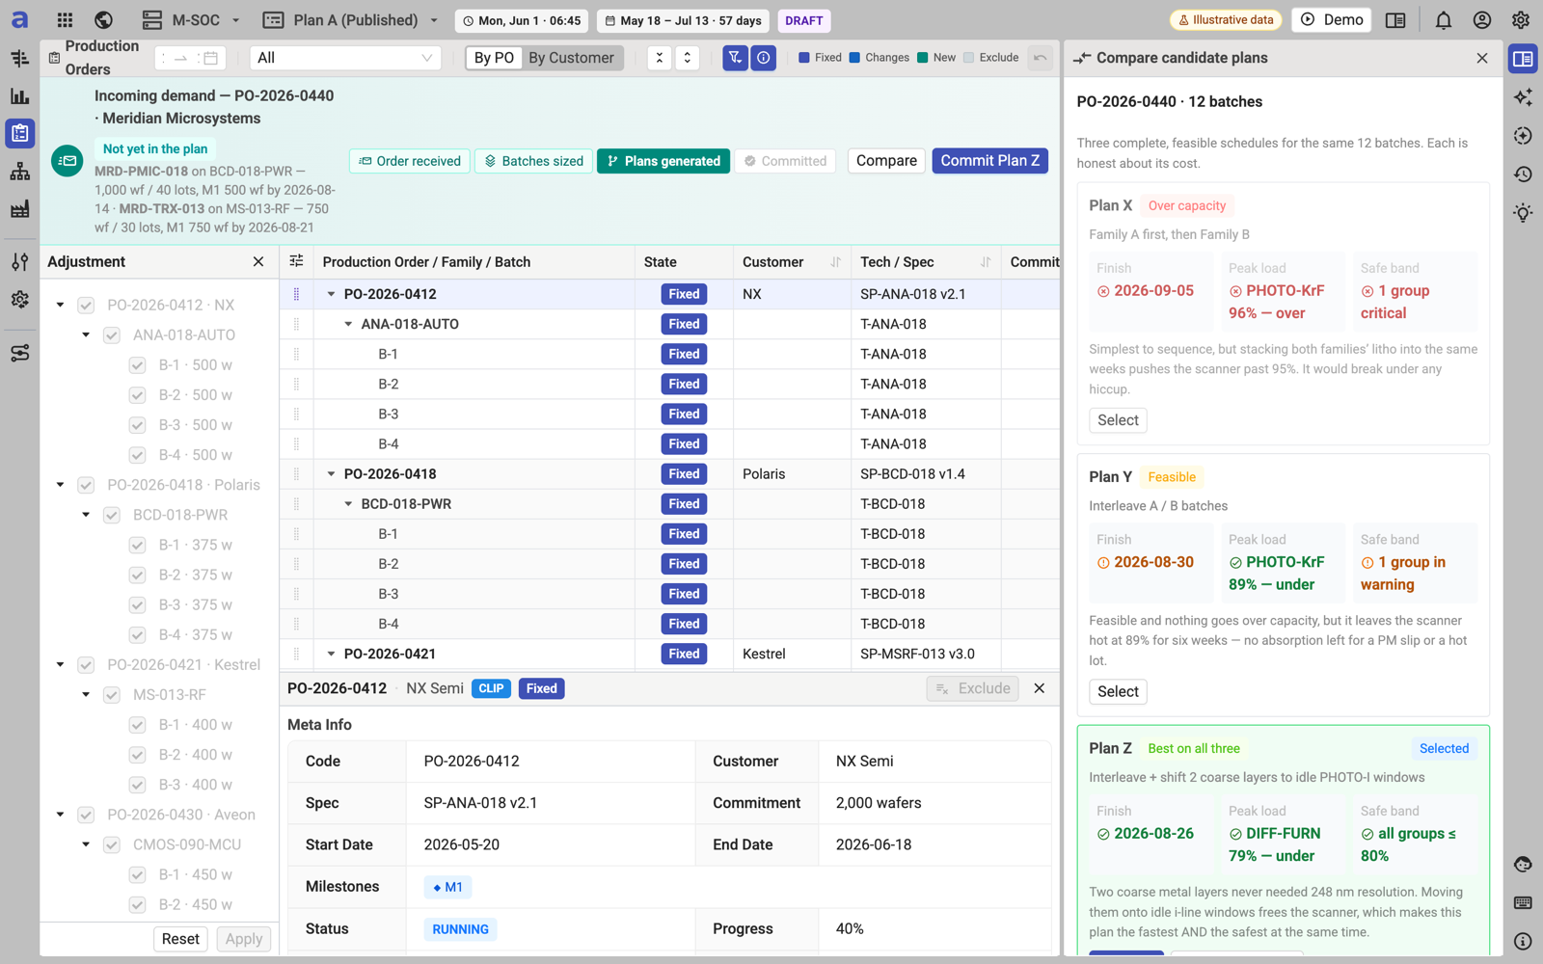
Task: Toggle checkbox for PO-2026-0418 · Polaris
Action: (86, 485)
